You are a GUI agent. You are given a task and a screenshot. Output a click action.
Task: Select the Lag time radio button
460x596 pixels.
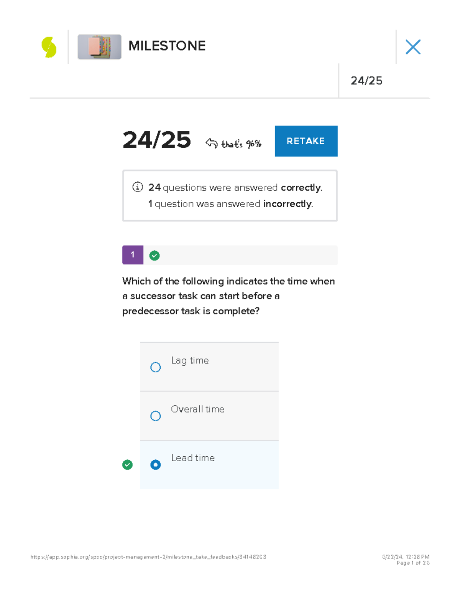click(155, 367)
